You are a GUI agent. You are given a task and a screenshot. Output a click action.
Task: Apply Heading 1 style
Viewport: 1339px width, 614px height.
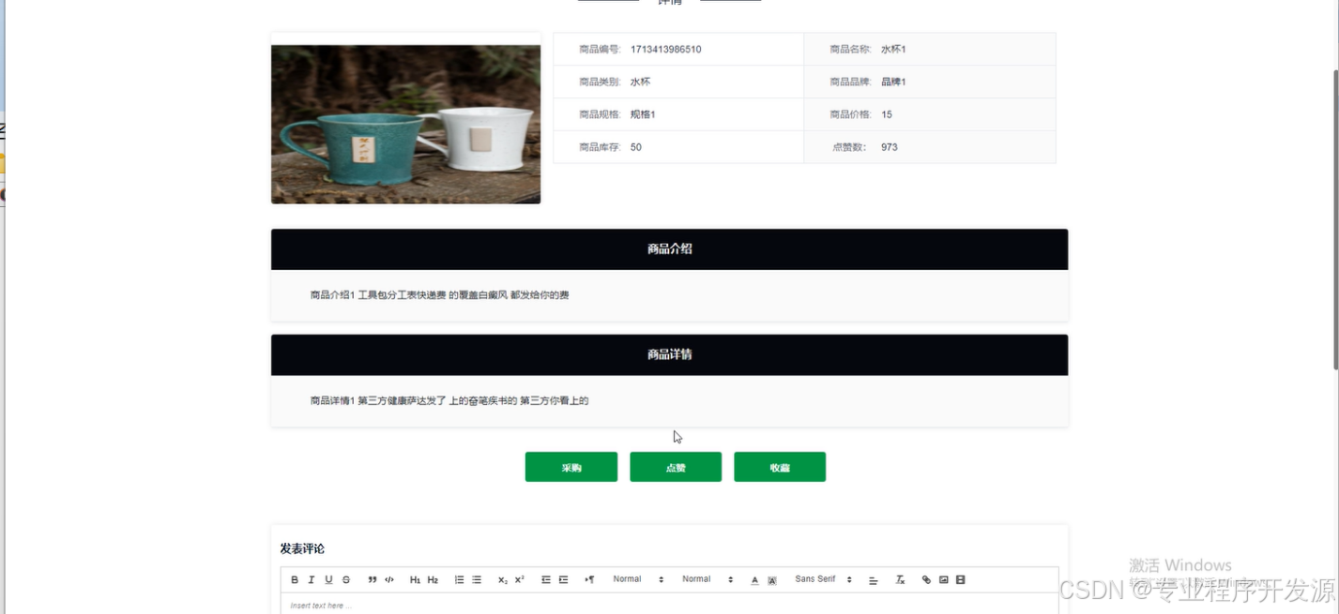pos(415,580)
